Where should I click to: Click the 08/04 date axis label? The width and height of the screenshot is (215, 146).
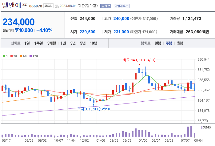(x=198, y=140)
